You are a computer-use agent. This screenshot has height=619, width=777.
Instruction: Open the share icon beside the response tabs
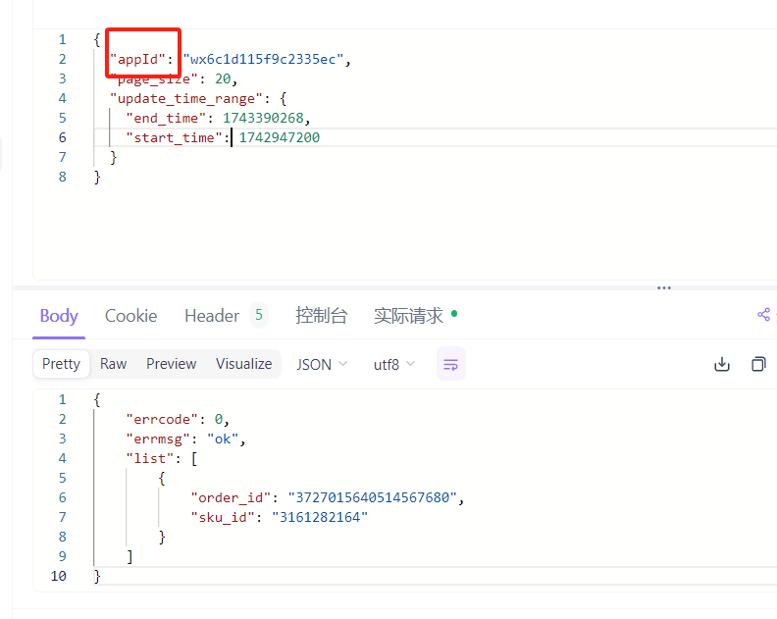pyautogui.click(x=763, y=314)
